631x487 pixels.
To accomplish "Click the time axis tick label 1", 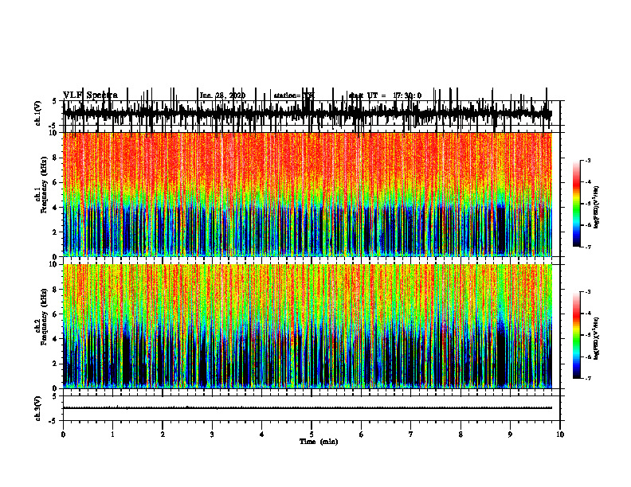I will 112,434.
